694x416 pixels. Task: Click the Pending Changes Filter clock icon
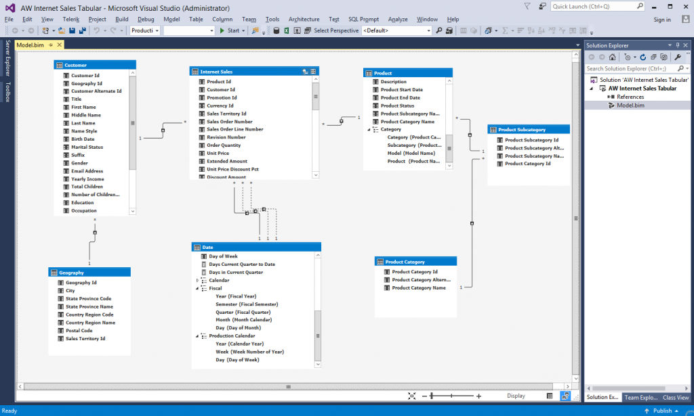coord(627,57)
